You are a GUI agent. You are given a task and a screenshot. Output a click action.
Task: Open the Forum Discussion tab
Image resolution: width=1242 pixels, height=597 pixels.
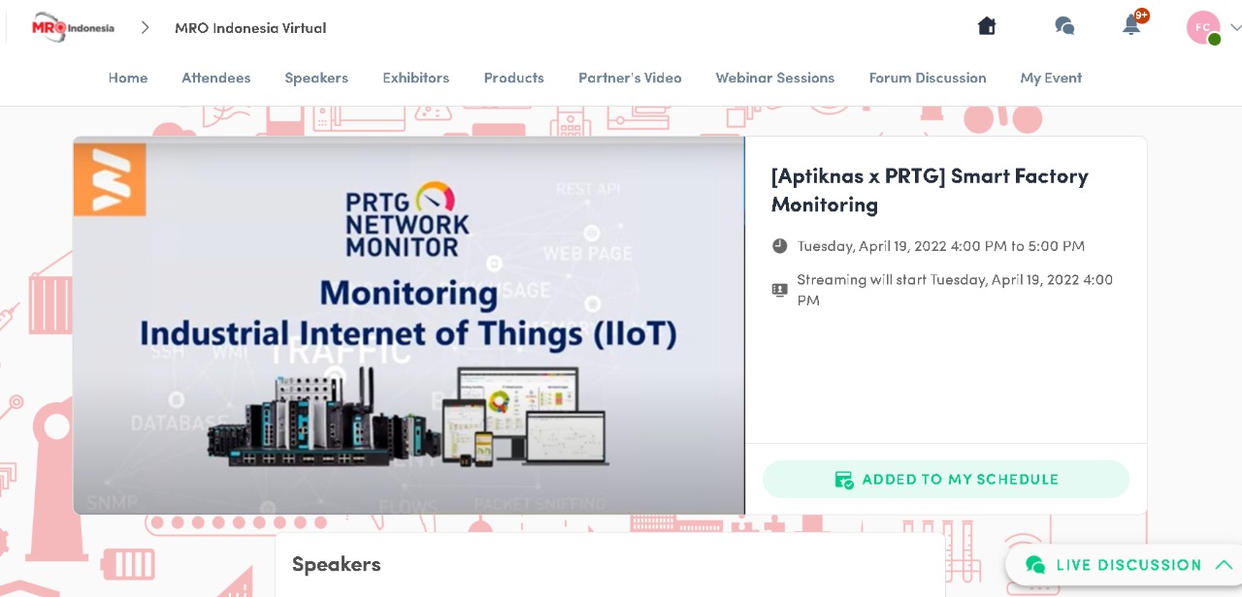[x=928, y=78]
